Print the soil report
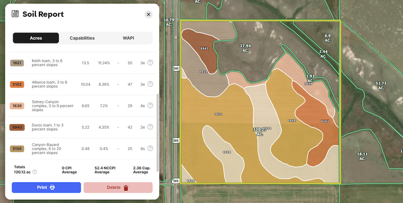 (x=46, y=188)
